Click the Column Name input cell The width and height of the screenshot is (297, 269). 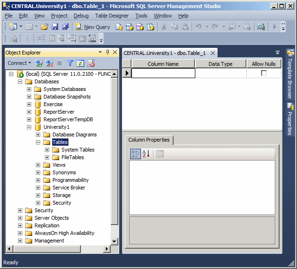point(163,73)
